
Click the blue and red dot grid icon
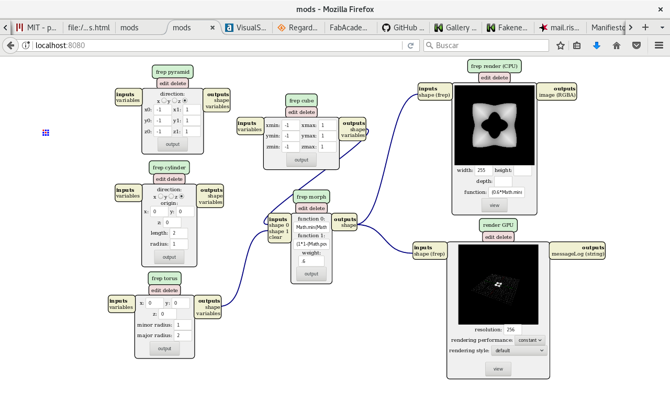pos(46,133)
